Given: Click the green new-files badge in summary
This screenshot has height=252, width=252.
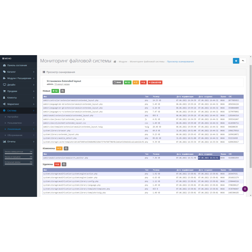Looking at the screenshot, I should tap(128, 83).
